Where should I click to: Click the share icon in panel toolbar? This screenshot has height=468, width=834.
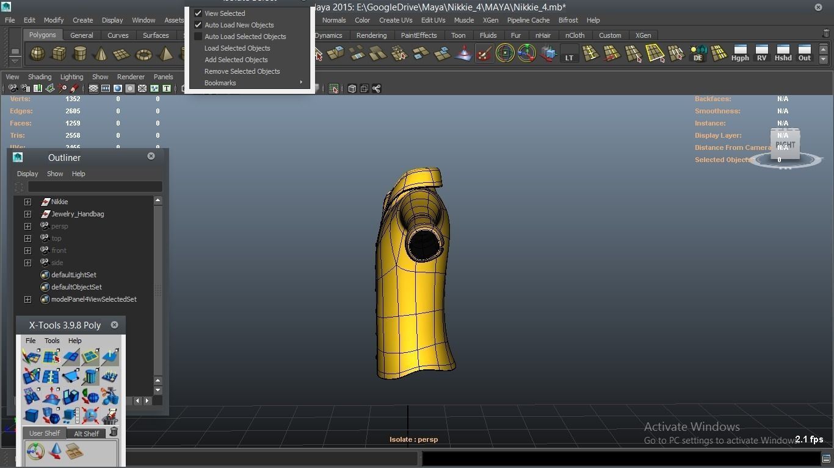click(377, 88)
